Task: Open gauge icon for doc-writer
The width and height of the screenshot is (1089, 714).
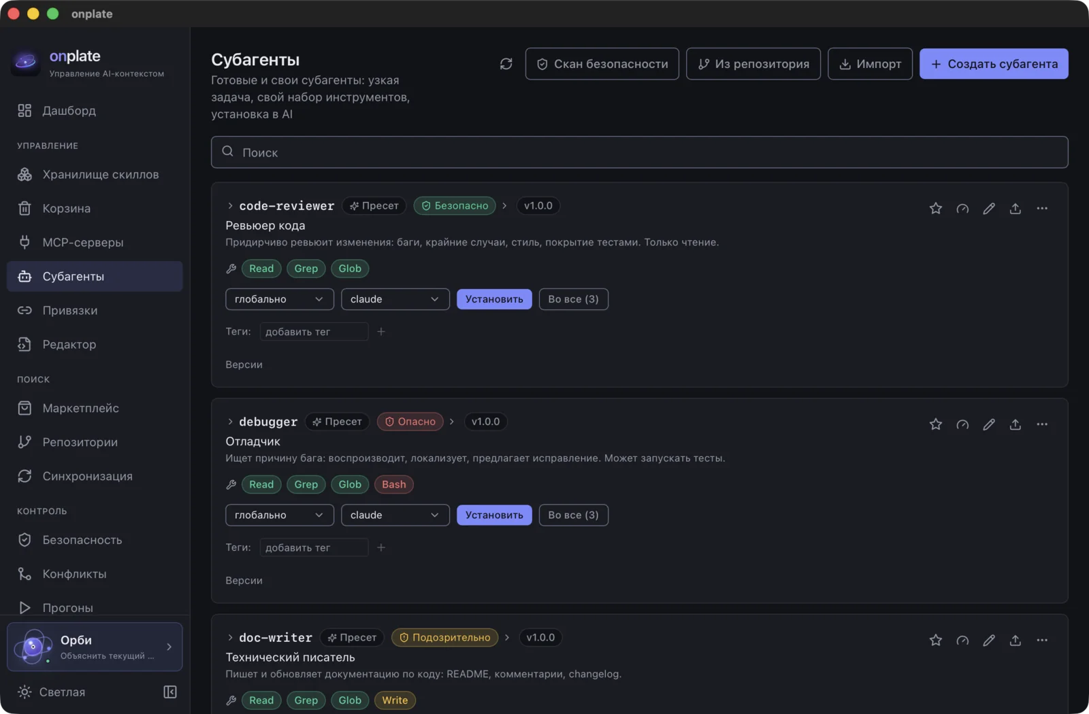Action: (962, 641)
